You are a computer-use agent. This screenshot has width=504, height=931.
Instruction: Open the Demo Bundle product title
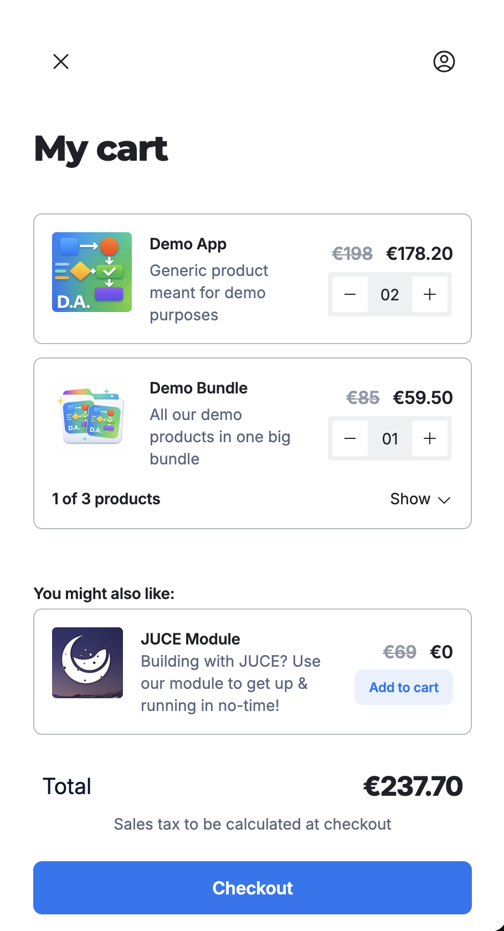198,388
